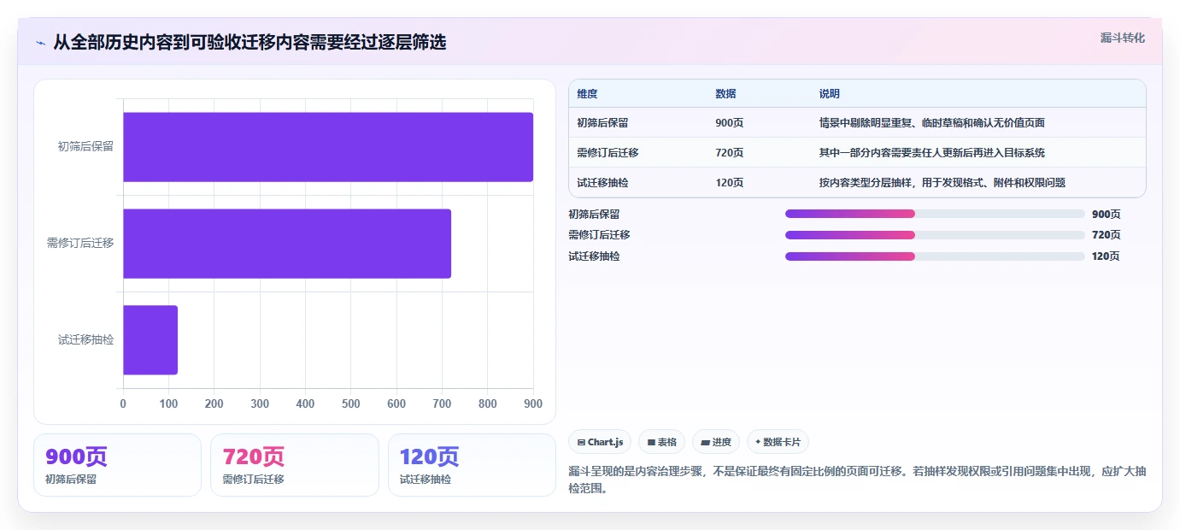Click the 900页 table cell
1180x530 pixels.
pos(729,123)
